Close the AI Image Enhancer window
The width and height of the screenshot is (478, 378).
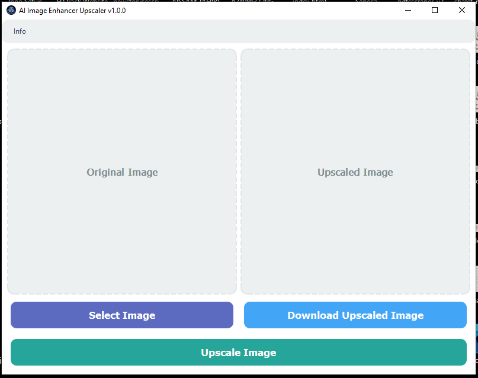[462, 10]
